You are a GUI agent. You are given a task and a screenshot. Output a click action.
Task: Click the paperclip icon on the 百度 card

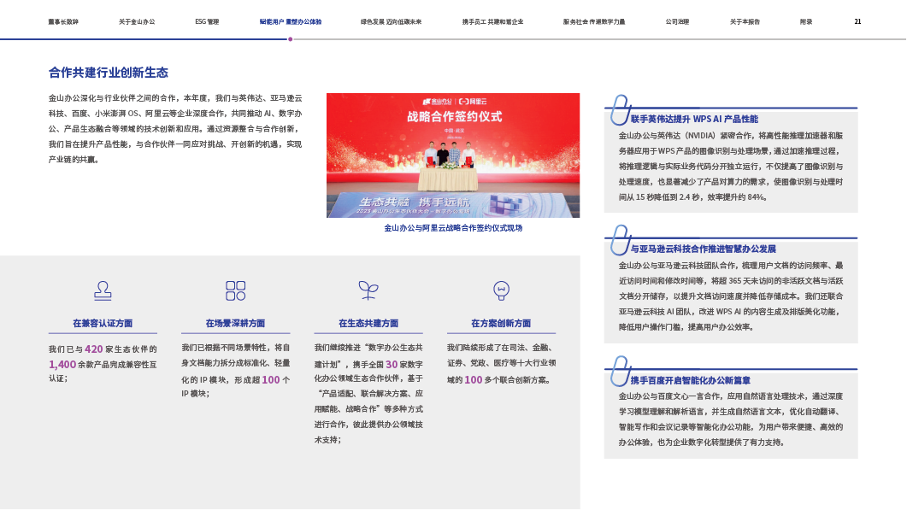click(616, 371)
